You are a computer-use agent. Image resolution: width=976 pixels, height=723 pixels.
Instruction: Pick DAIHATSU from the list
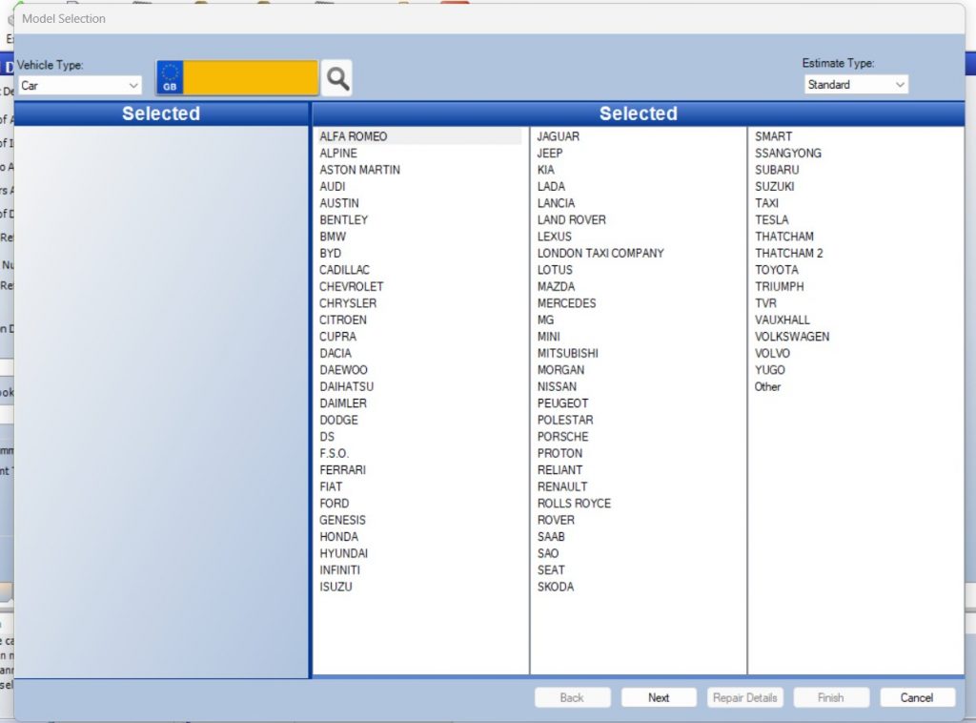tap(347, 386)
